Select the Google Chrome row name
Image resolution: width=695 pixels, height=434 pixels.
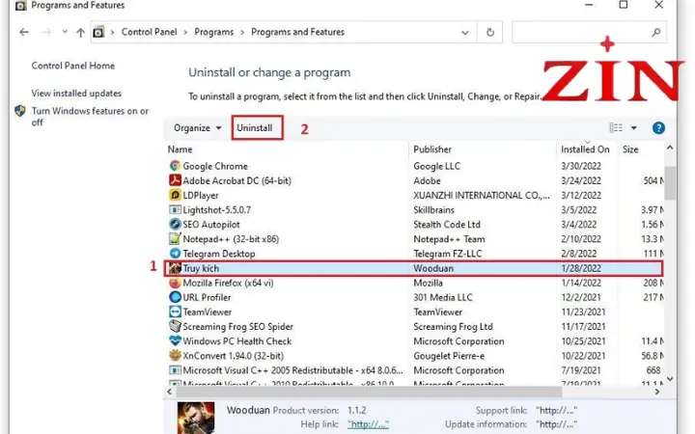(x=215, y=167)
